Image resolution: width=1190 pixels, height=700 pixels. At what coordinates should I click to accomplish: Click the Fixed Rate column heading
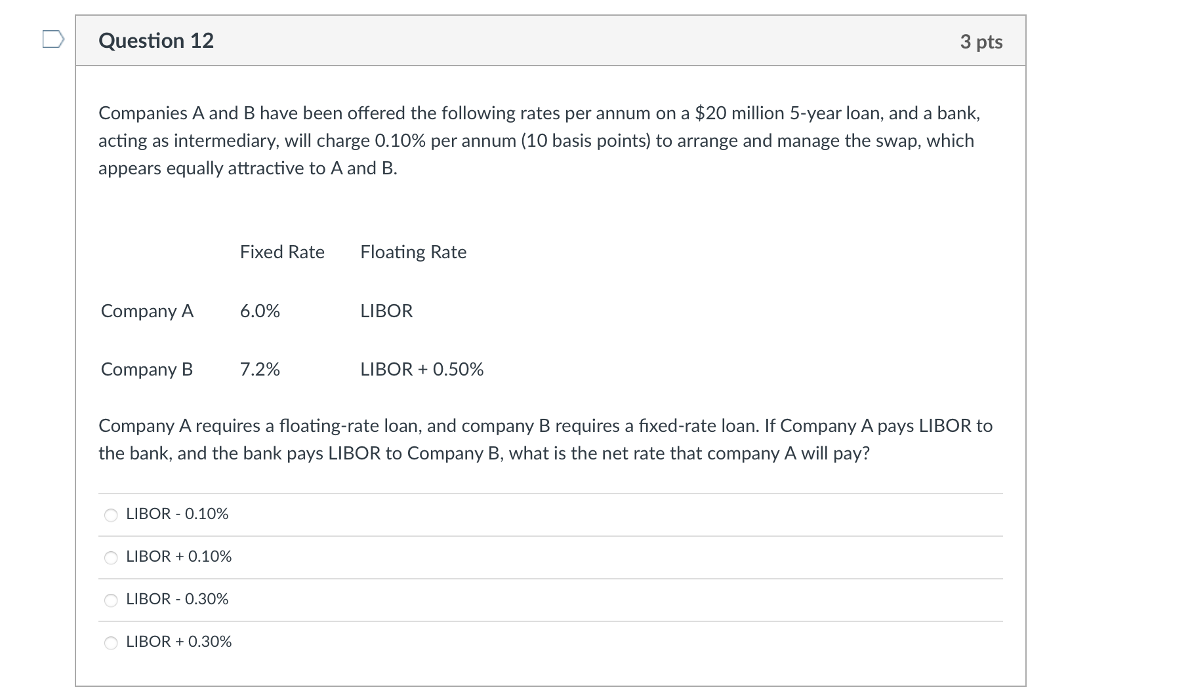pos(282,252)
